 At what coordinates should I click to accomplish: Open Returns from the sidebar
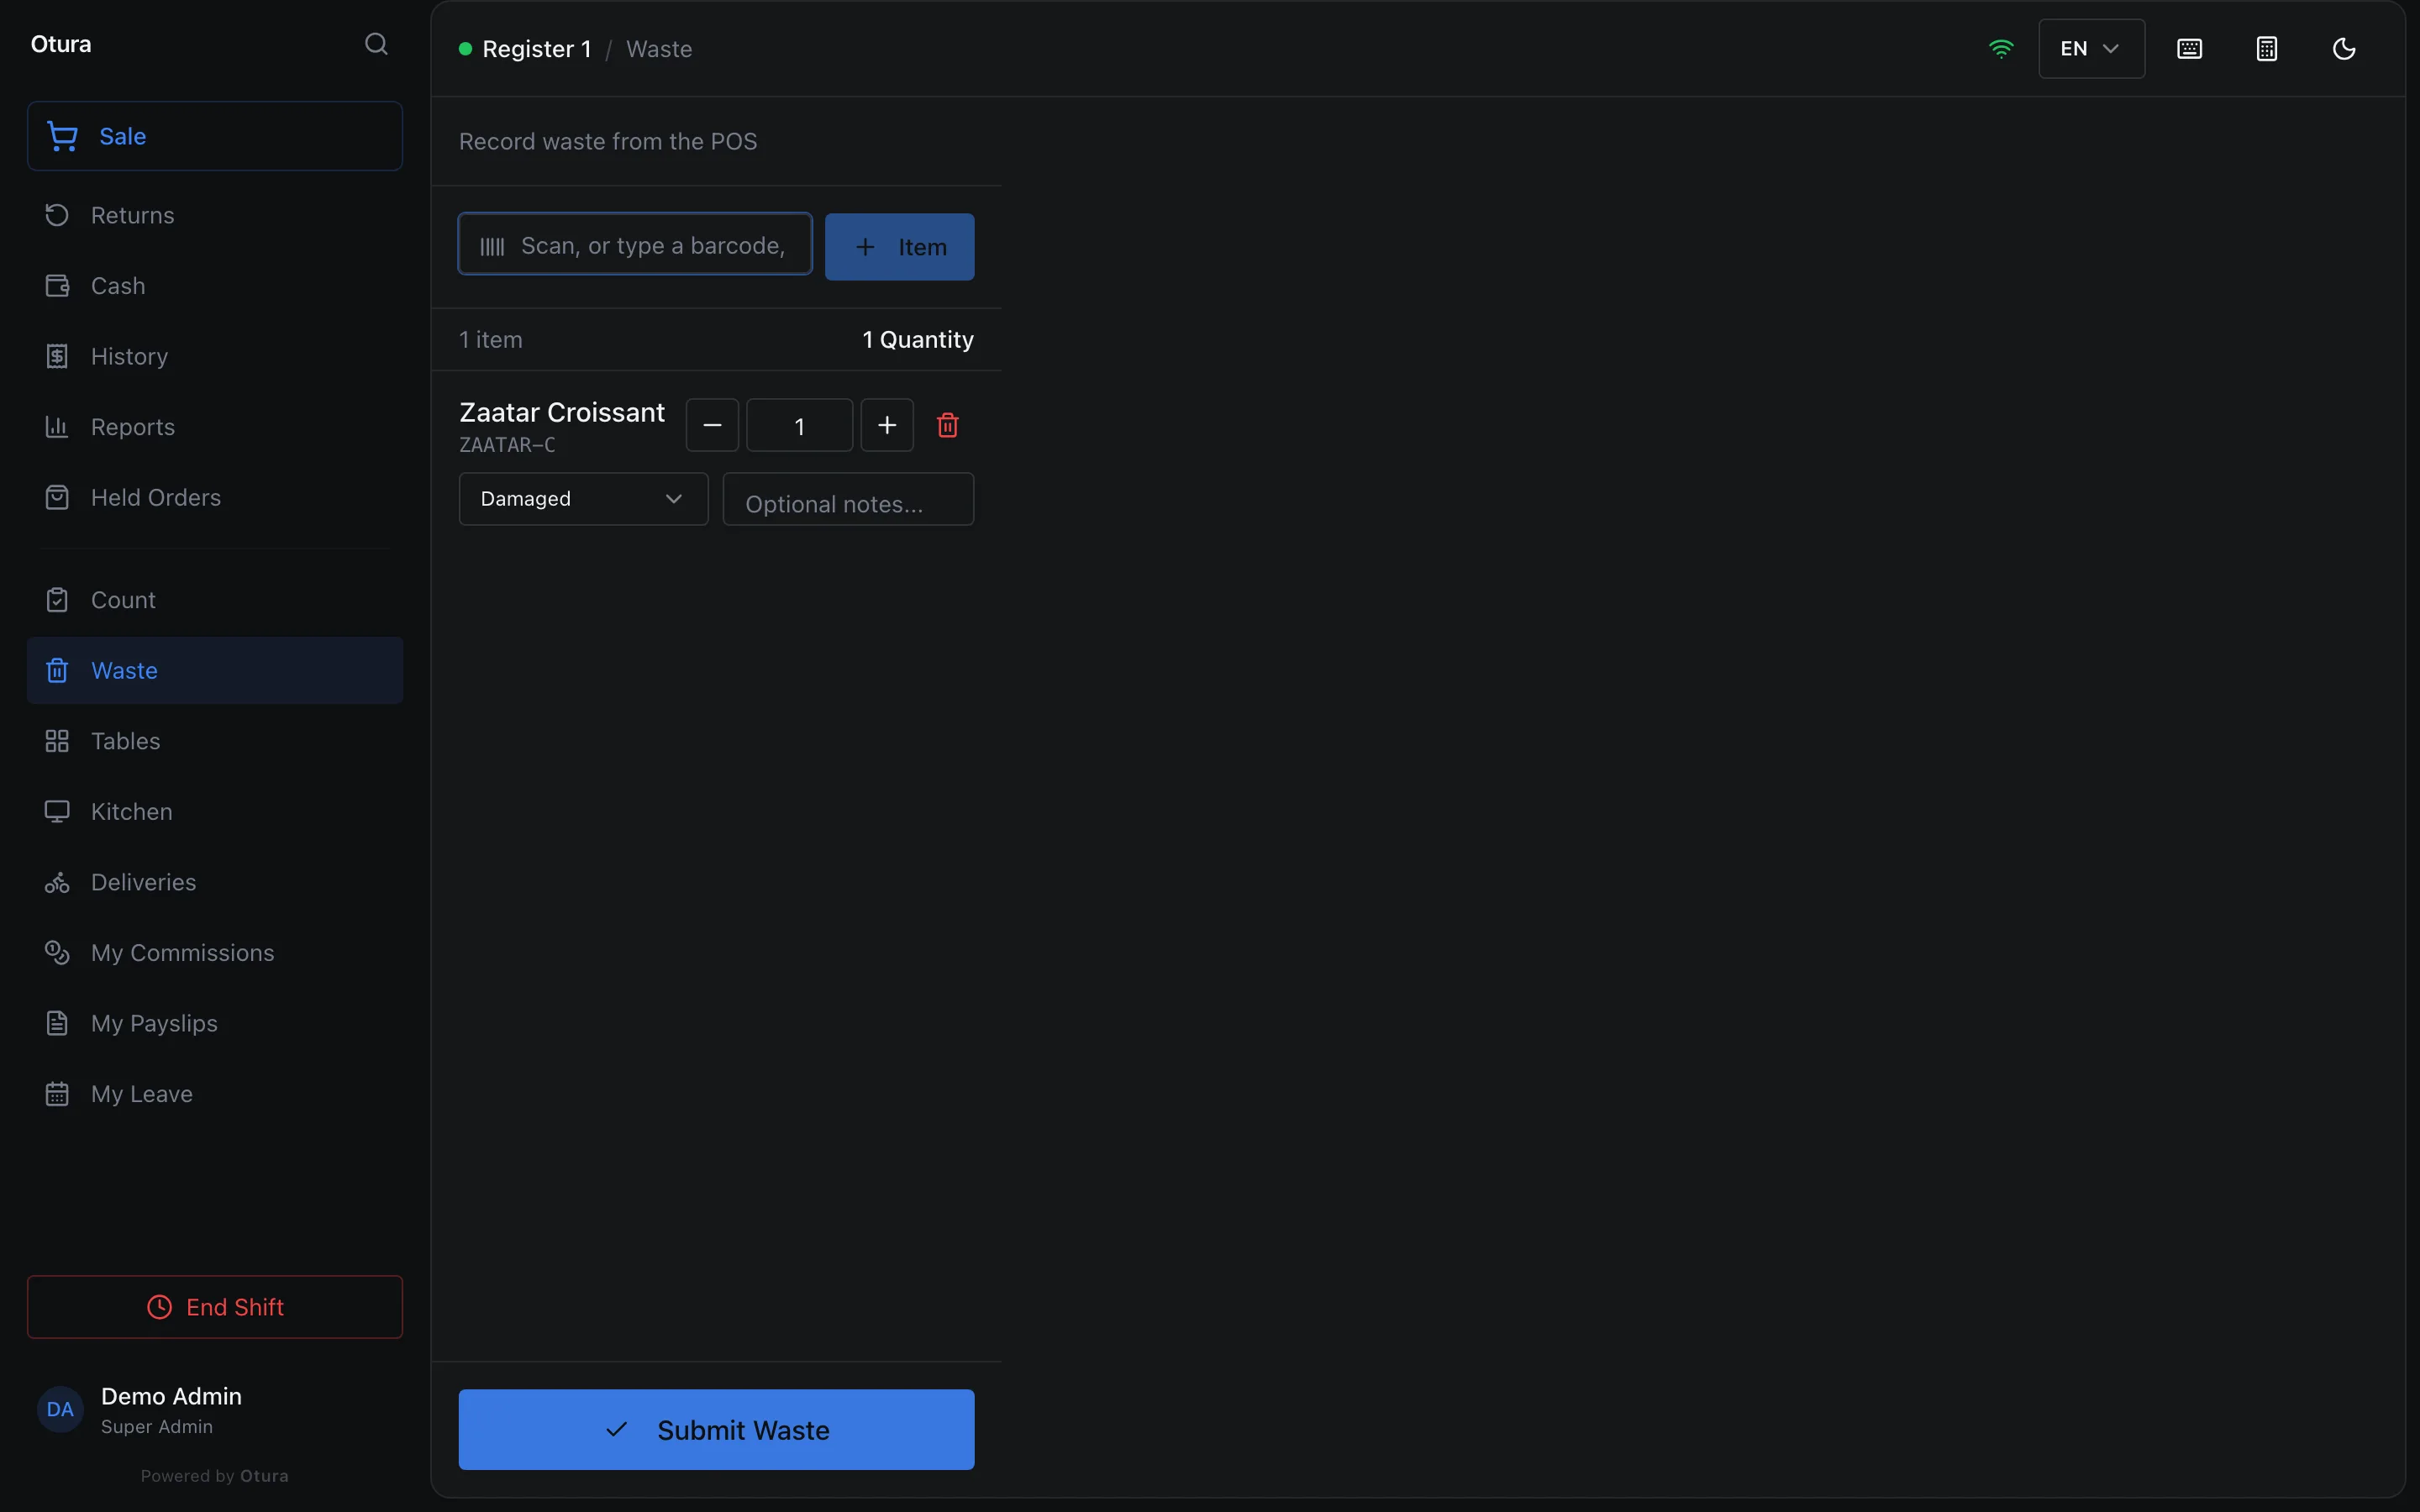point(215,215)
